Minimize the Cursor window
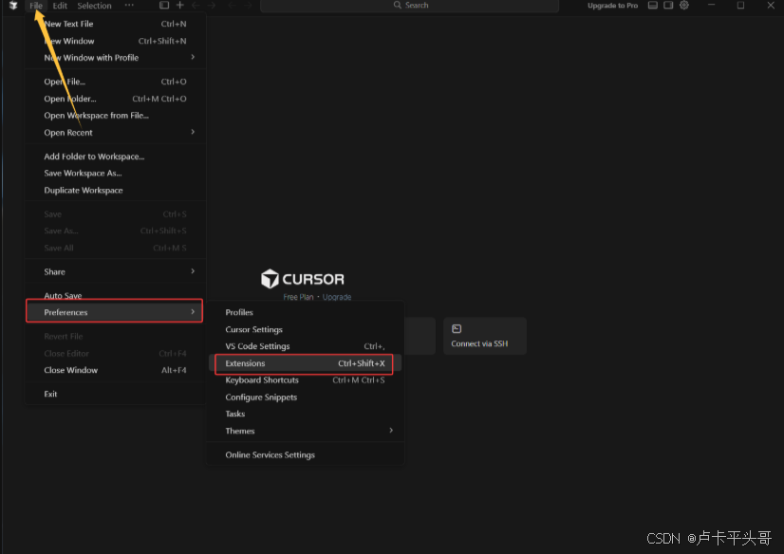This screenshot has height=554, width=784. point(712,5)
